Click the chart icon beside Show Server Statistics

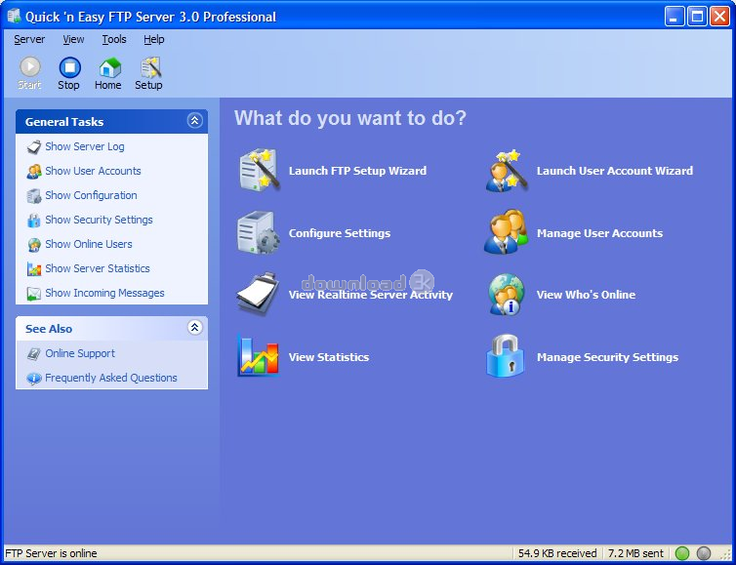point(34,269)
